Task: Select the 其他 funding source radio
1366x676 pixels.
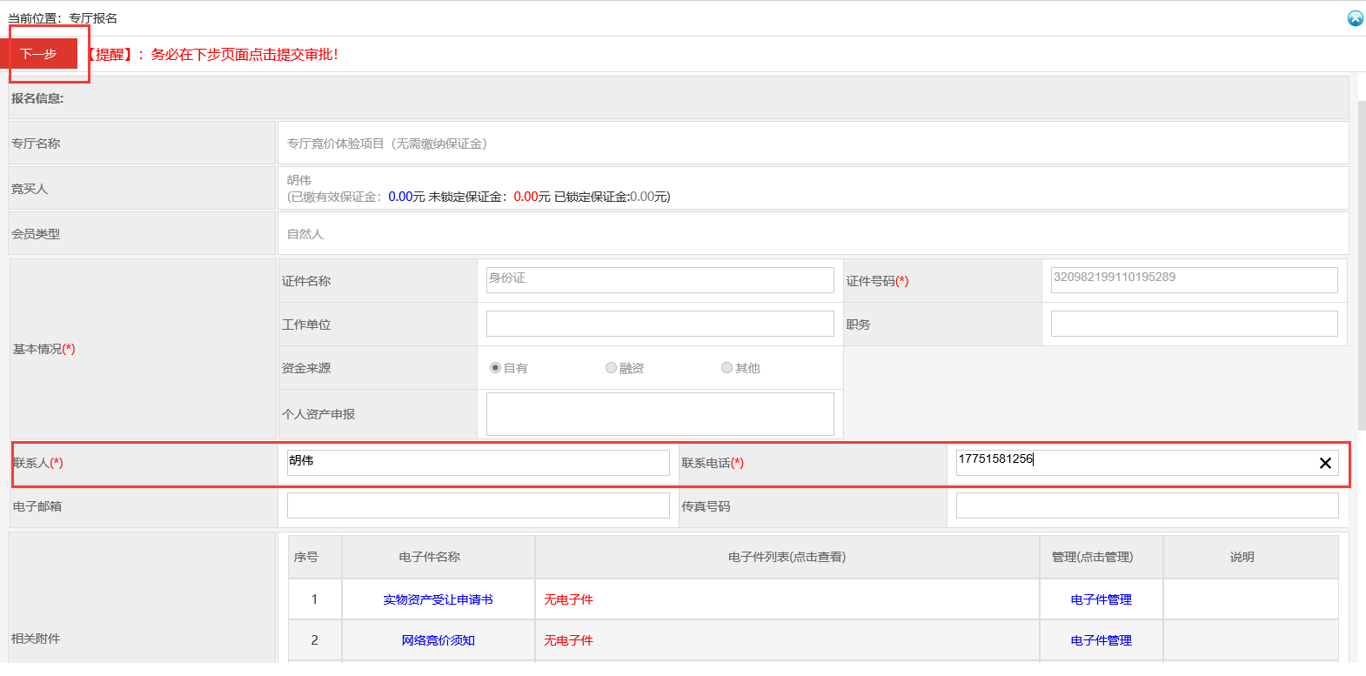Action: [x=727, y=368]
